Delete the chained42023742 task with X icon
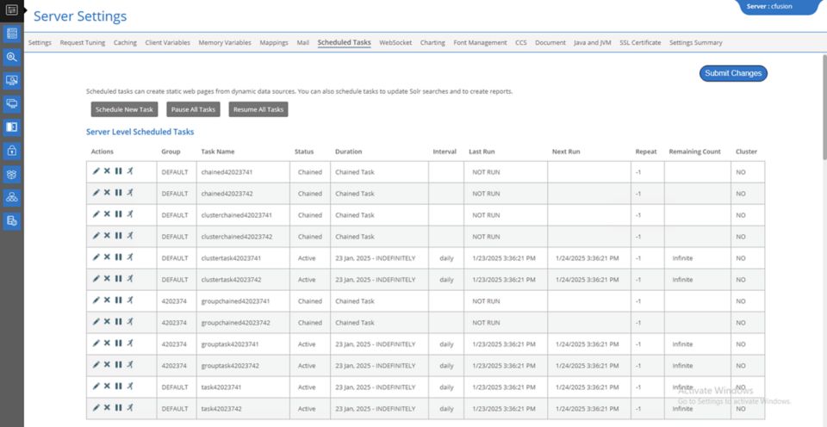 [x=107, y=193]
